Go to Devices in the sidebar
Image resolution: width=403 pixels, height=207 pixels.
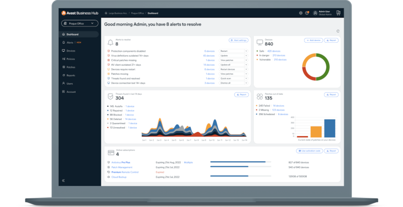71,51
